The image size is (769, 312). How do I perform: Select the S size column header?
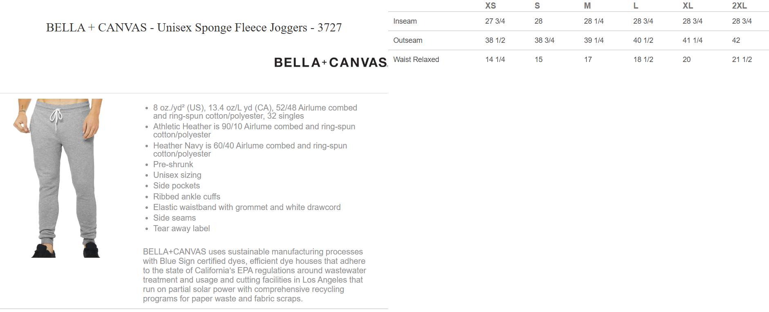pyautogui.click(x=537, y=6)
